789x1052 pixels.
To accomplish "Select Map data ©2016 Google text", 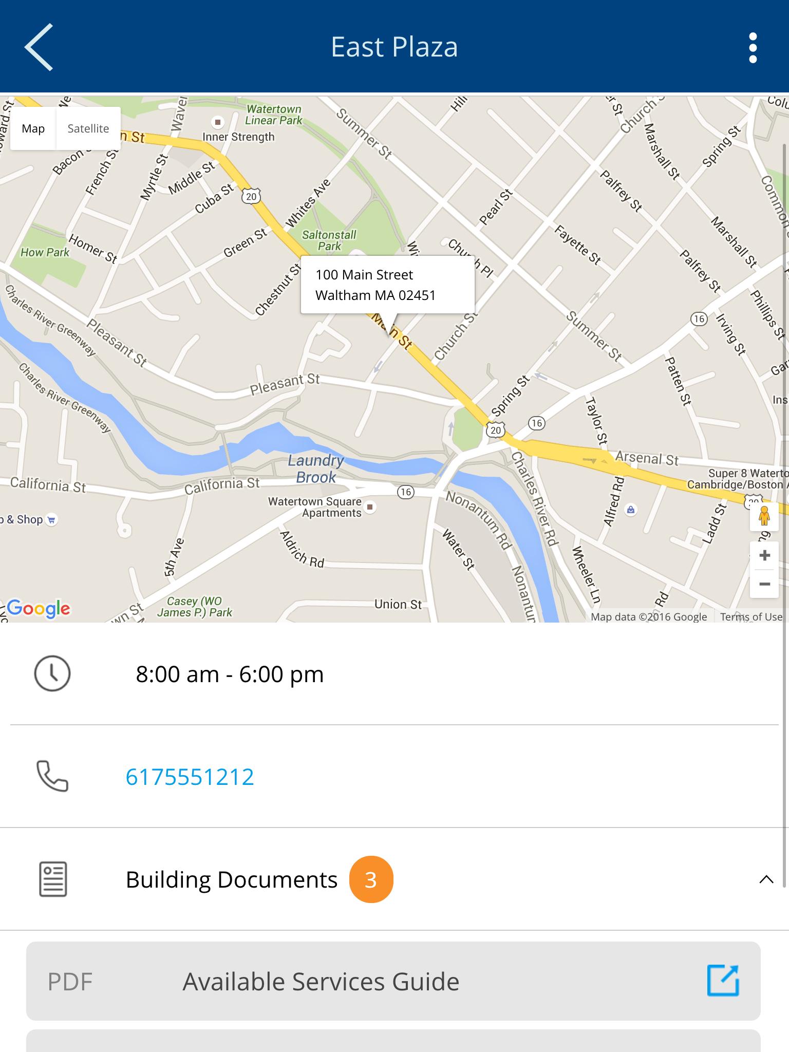I will (x=649, y=617).
